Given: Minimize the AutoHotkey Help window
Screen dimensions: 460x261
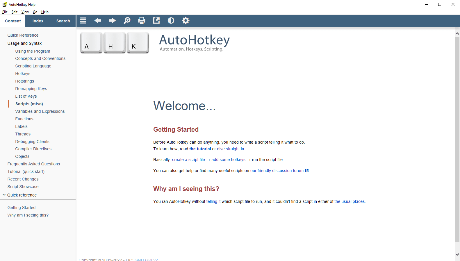Looking at the screenshot, I should point(427,4).
